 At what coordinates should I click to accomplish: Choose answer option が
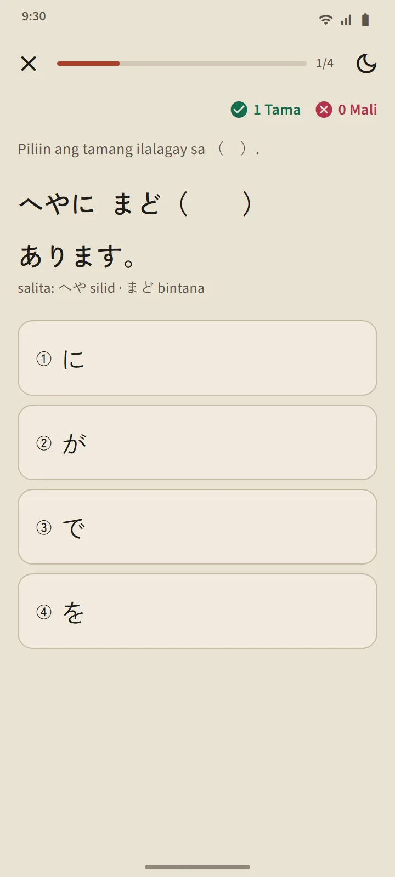(198, 442)
